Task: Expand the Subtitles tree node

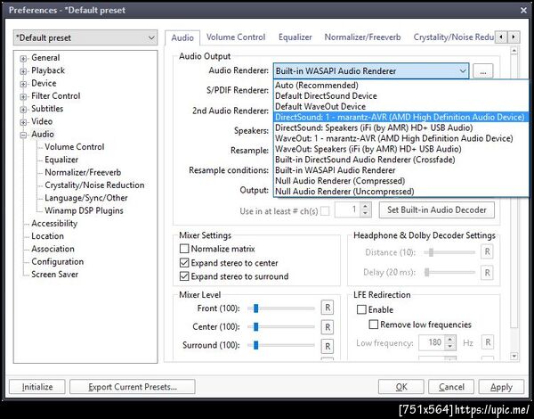Action: coord(23,109)
